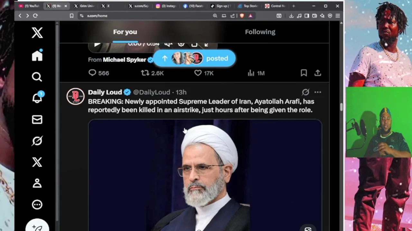
Task: Expand the More circle menu in sidebar
Action: pos(37,204)
